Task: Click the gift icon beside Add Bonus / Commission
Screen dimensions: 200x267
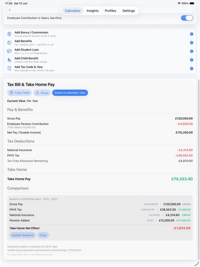Action: 9,34
